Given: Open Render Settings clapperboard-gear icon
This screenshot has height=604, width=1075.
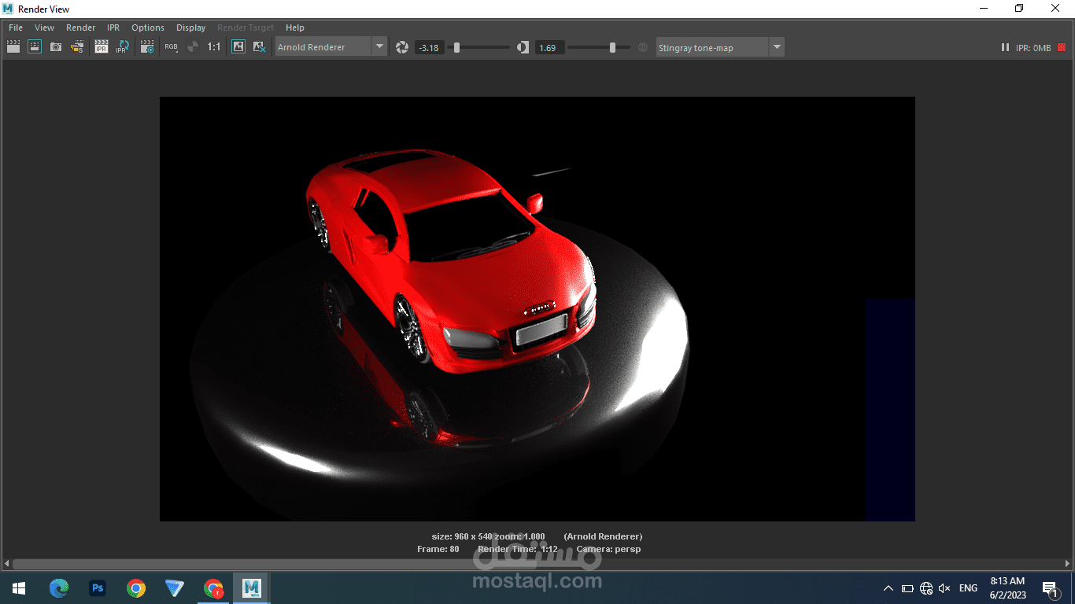Looking at the screenshot, I should click(147, 47).
